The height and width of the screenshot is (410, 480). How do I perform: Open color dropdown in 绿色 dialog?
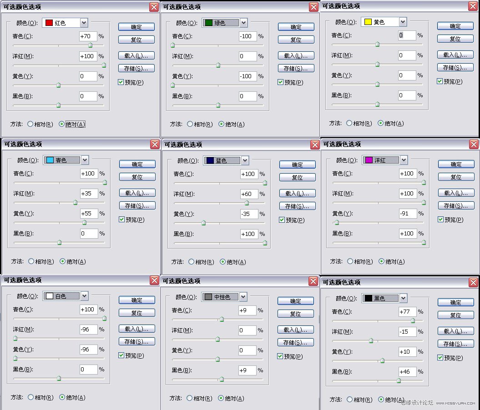pyautogui.click(x=243, y=23)
